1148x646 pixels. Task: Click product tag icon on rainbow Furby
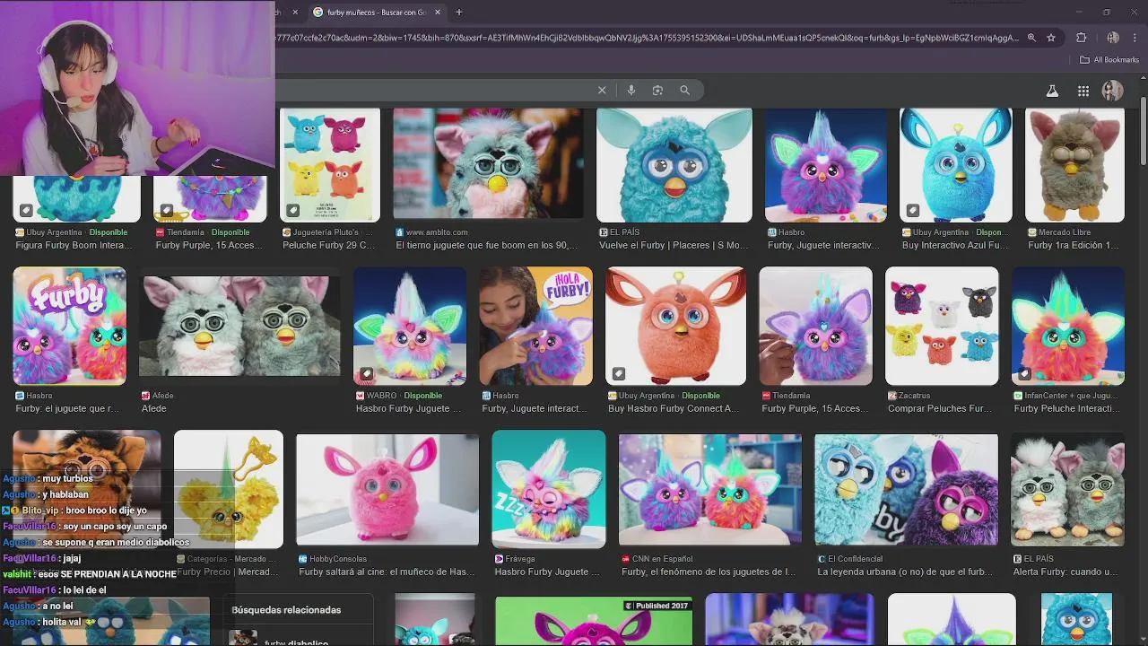tap(367, 373)
